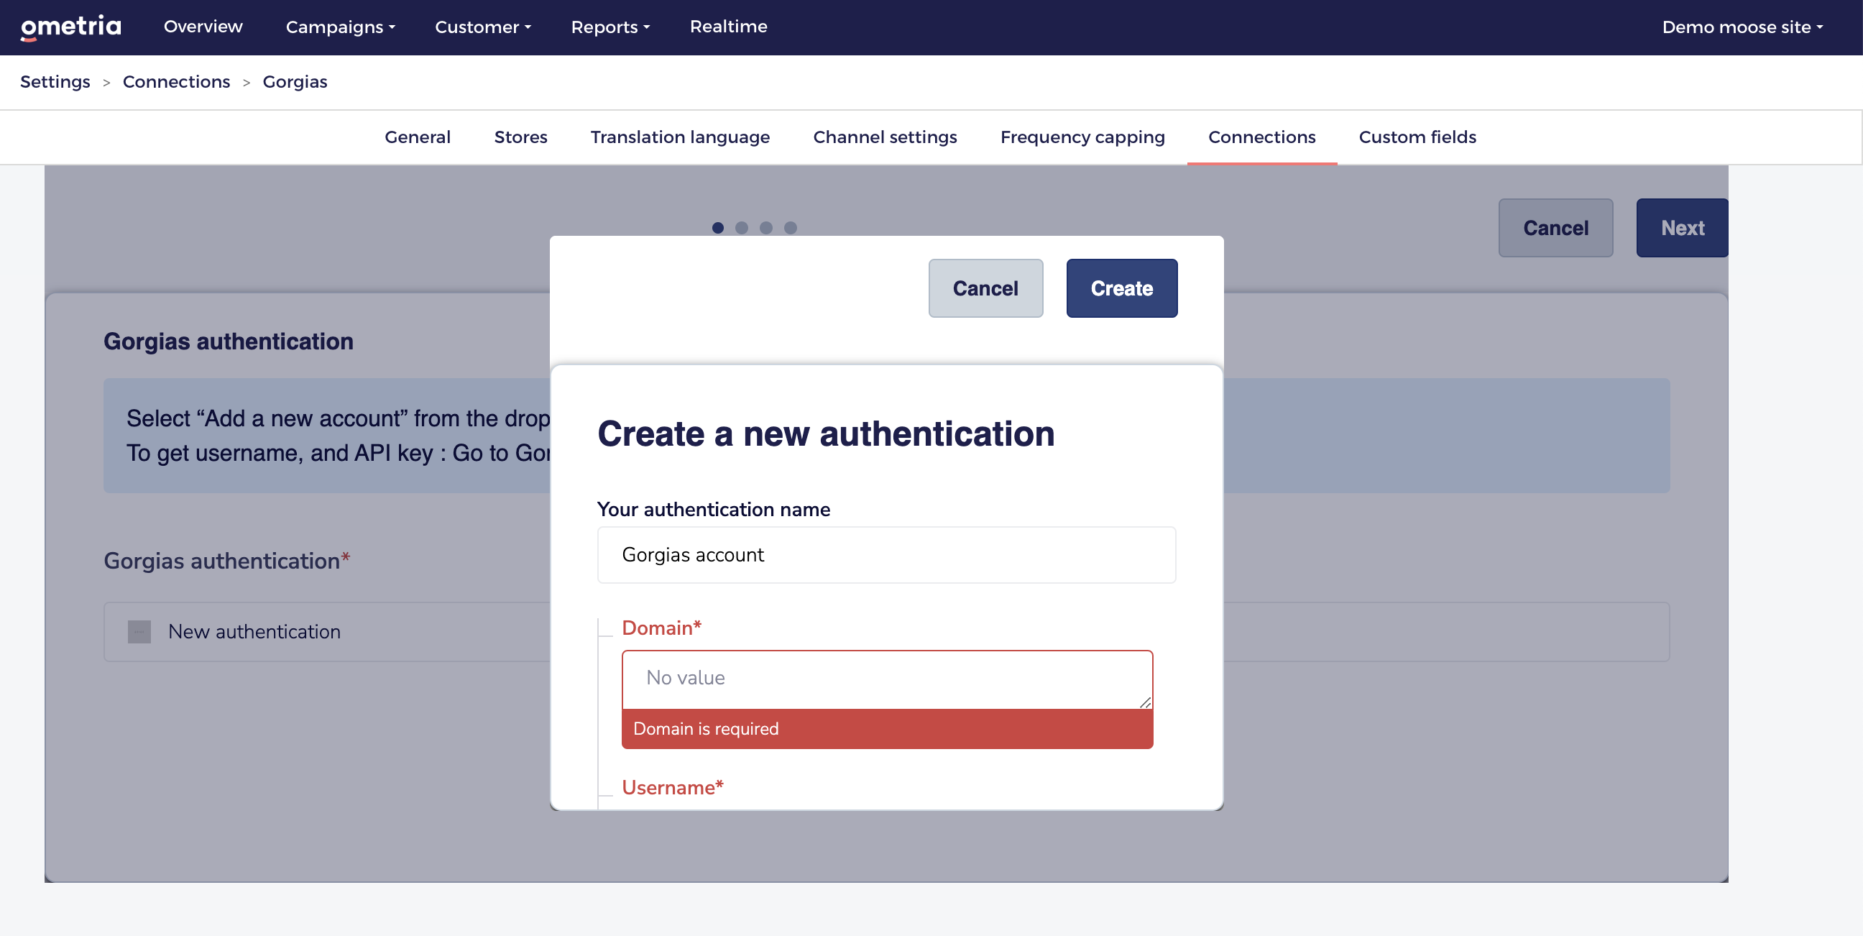Click the 'Domain is required' error message
1863x936 pixels.
887,728
